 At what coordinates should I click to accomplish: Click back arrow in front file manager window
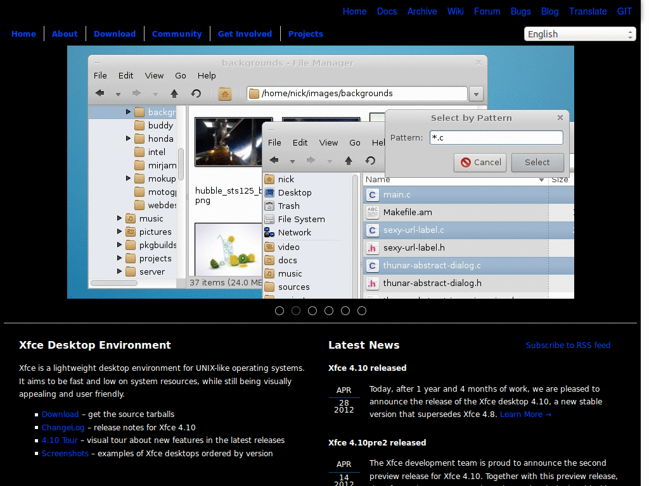pyautogui.click(x=274, y=160)
